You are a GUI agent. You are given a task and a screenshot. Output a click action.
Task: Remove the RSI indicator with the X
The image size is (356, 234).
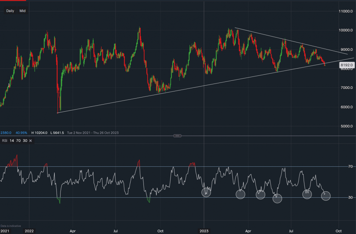(x=31, y=141)
